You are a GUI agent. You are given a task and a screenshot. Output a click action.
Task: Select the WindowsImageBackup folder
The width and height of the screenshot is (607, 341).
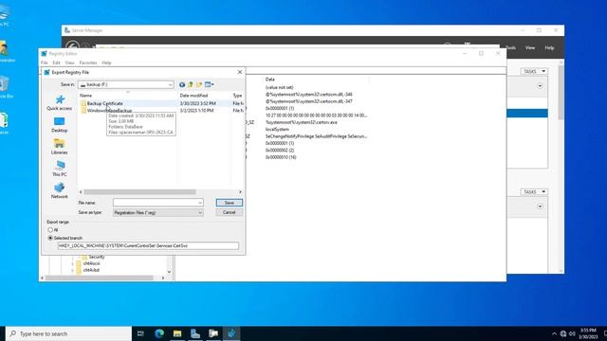click(109, 111)
